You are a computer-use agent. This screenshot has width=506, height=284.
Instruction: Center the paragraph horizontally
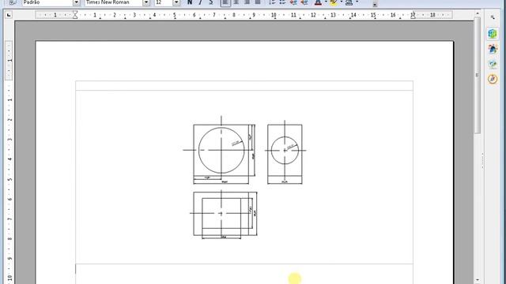(236, 2)
